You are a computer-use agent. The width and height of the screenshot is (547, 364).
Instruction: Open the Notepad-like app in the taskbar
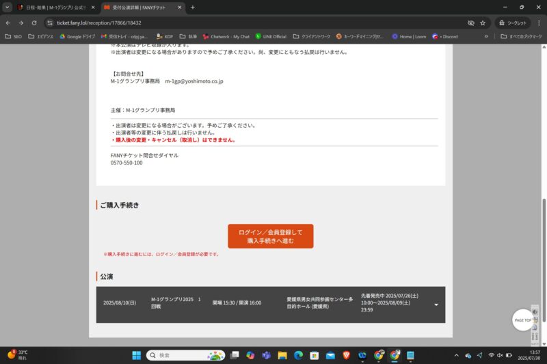point(411,355)
